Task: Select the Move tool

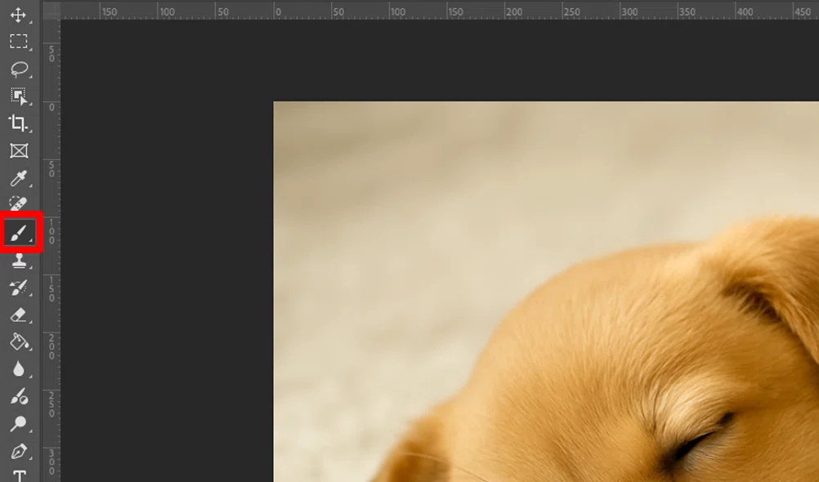Action: pyautogui.click(x=19, y=15)
